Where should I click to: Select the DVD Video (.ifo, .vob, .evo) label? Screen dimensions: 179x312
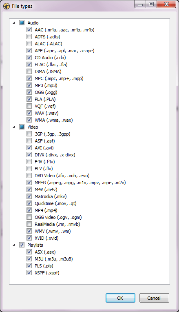pyautogui.click(x=62, y=176)
